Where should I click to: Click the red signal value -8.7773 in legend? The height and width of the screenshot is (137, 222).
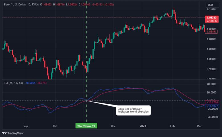(42, 83)
